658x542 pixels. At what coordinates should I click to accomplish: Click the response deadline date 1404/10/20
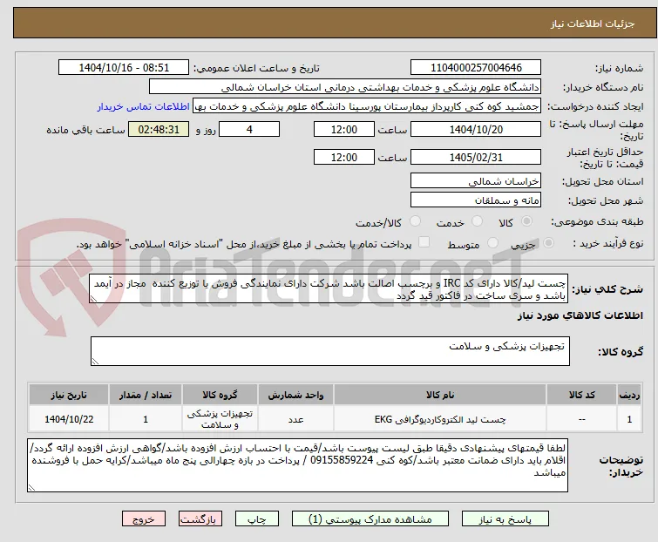(x=476, y=129)
